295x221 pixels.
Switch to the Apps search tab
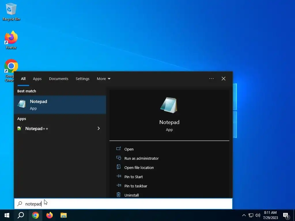37,79
